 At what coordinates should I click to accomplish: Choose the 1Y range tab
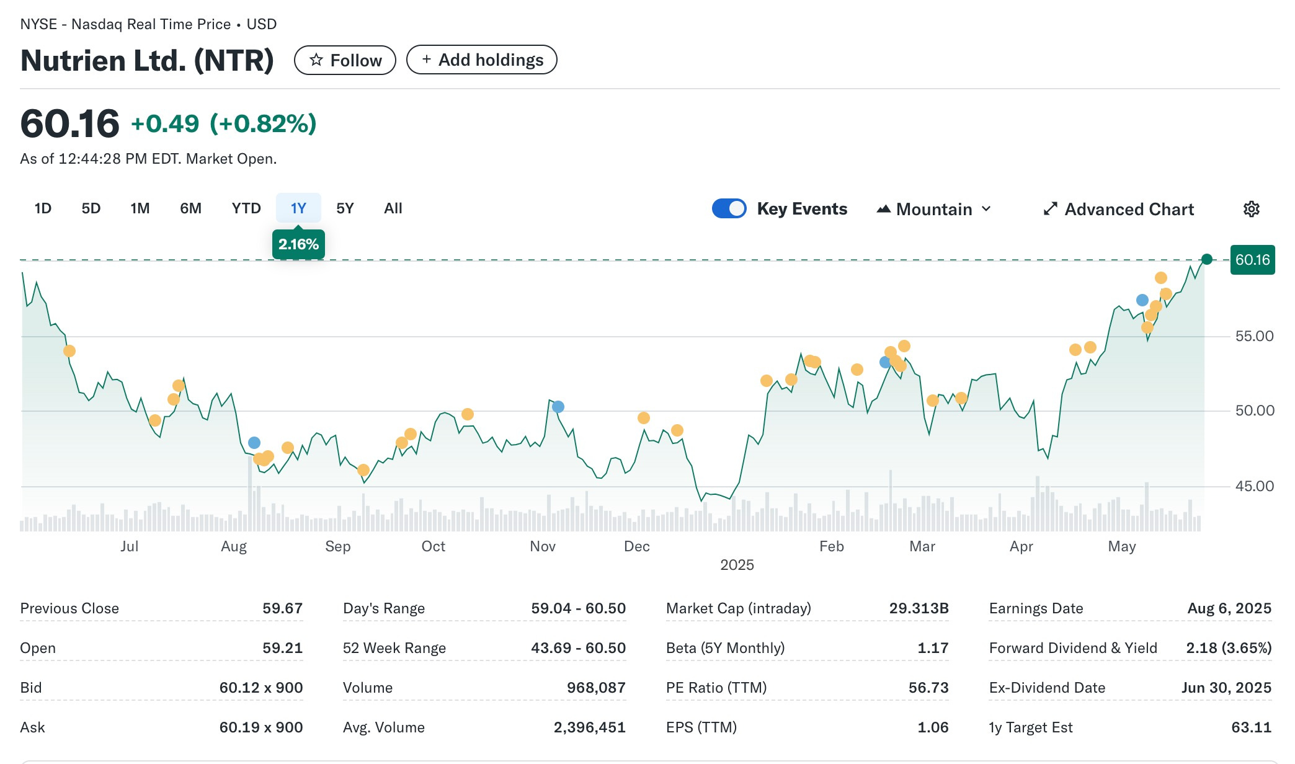coord(298,208)
